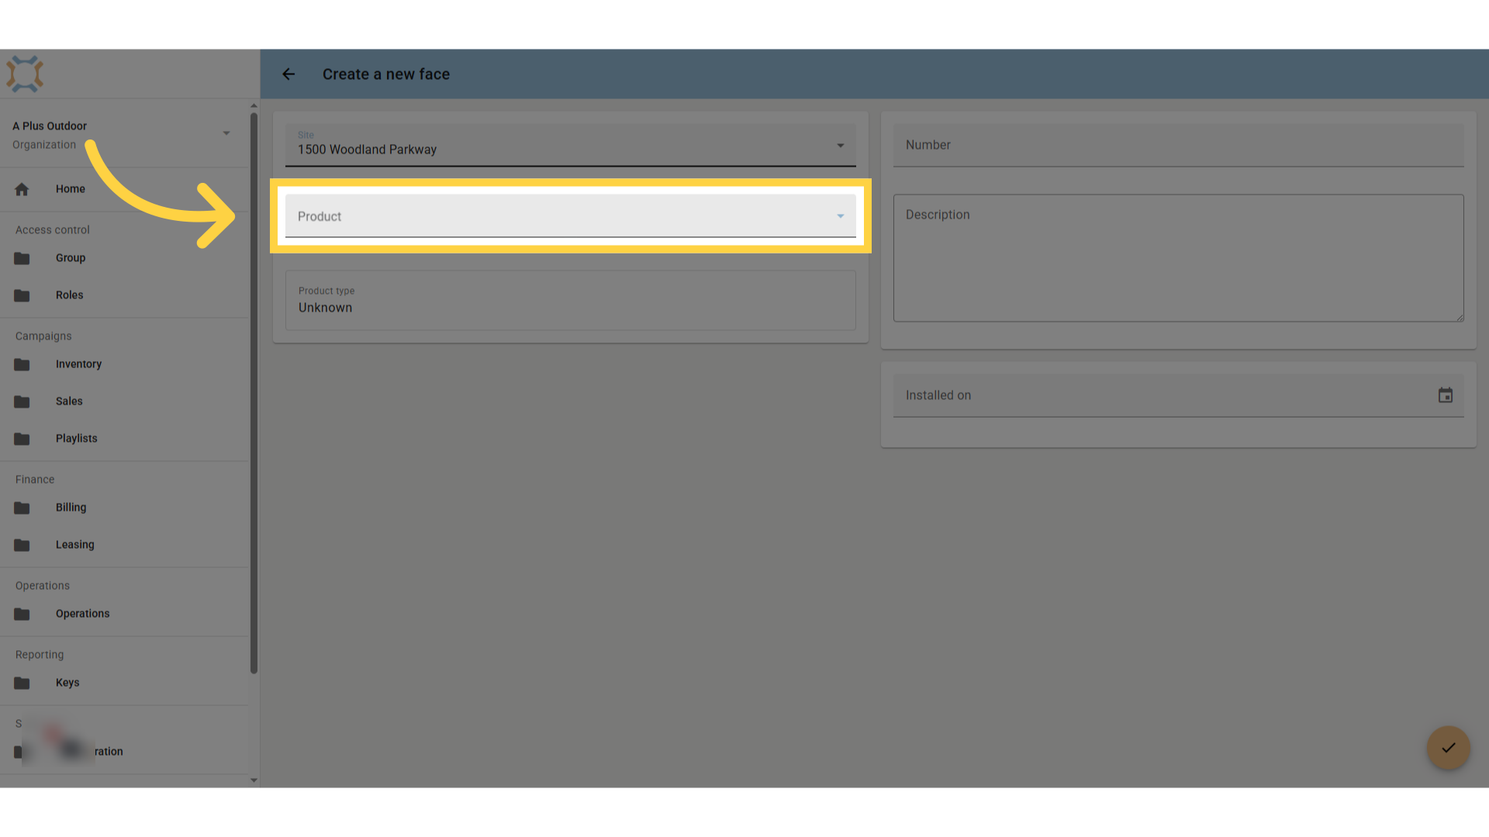The width and height of the screenshot is (1489, 837).
Task: Click the checkmark save button
Action: pyautogui.click(x=1449, y=748)
